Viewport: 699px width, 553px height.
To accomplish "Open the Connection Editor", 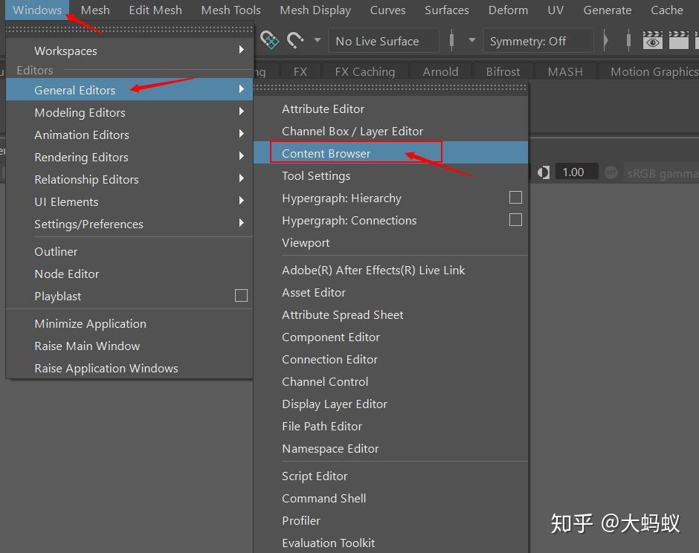I will coord(390,359).
